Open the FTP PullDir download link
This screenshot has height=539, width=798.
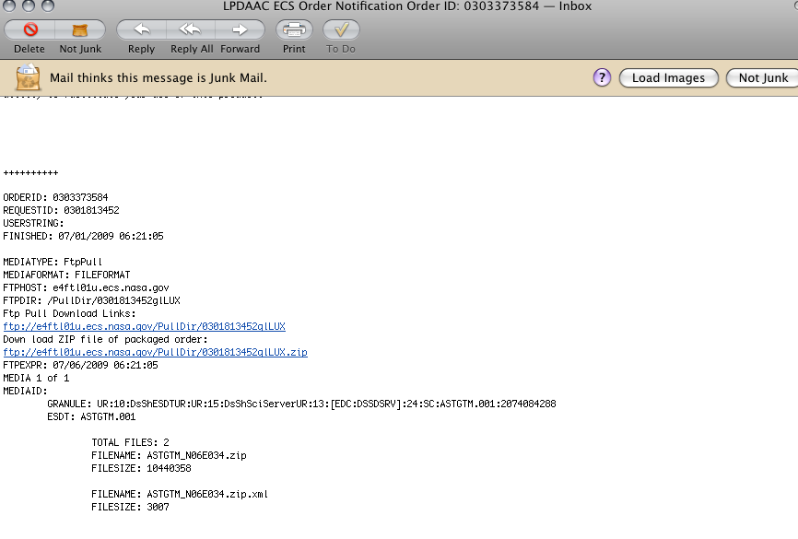(x=144, y=326)
